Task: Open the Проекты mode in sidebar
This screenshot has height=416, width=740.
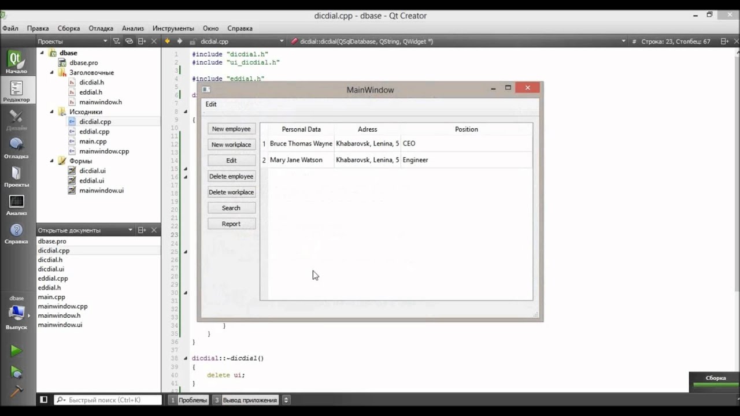Action: pyautogui.click(x=16, y=176)
